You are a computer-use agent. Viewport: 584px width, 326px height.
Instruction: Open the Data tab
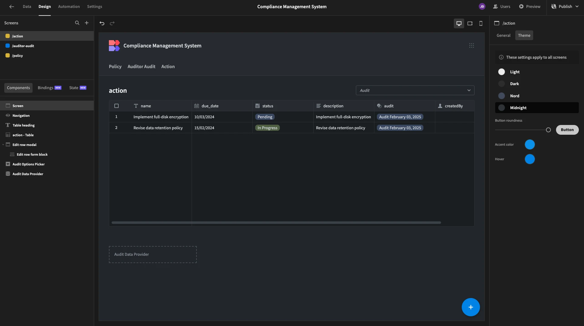tap(27, 6)
